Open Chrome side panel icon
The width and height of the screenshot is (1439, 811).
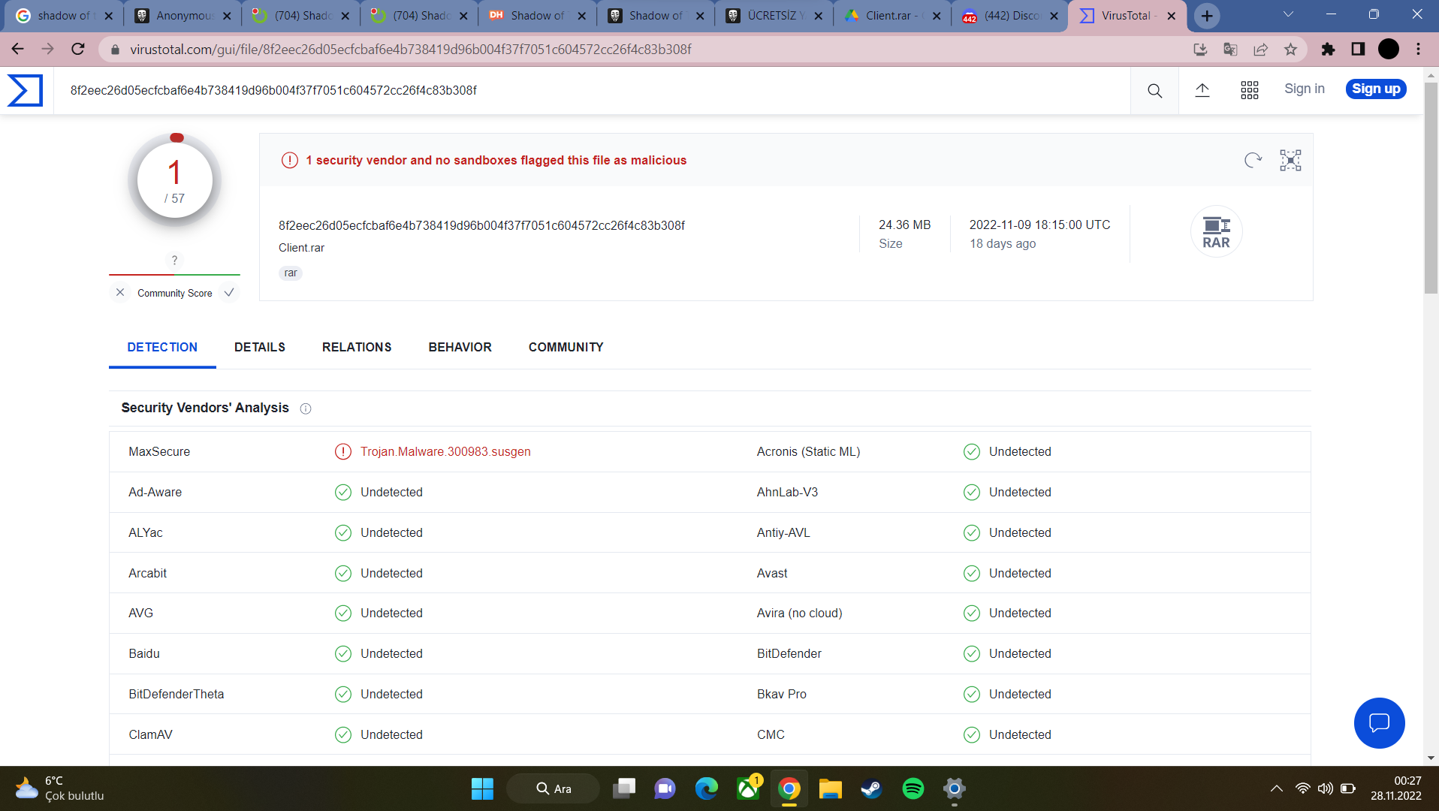1358,49
